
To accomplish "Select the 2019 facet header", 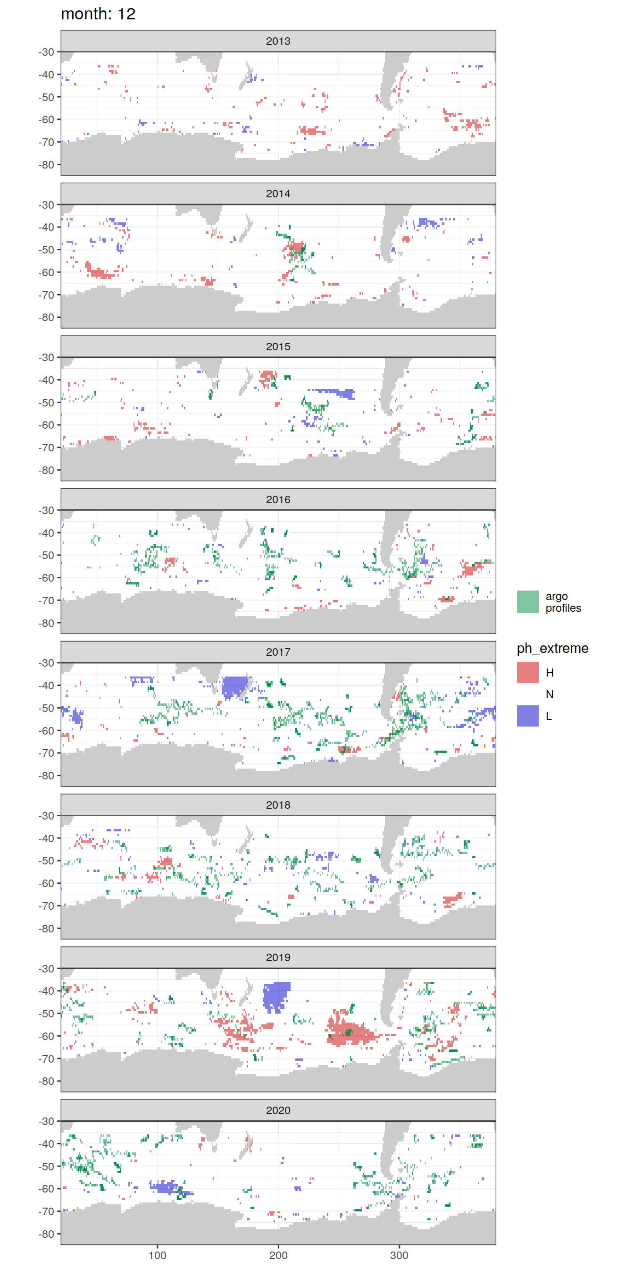I will [278, 957].
